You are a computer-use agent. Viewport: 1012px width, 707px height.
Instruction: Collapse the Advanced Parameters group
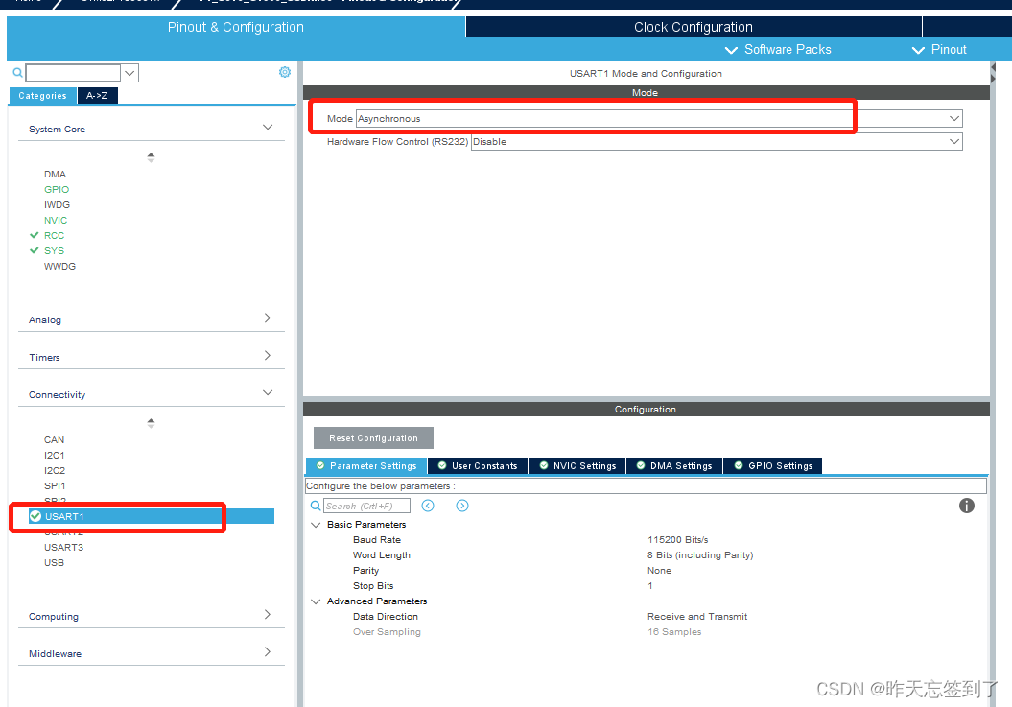click(316, 601)
